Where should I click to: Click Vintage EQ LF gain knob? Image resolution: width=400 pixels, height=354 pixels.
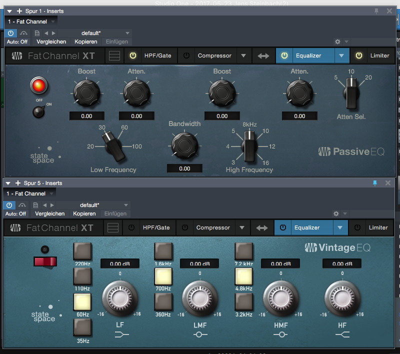[x=120, y=298]
